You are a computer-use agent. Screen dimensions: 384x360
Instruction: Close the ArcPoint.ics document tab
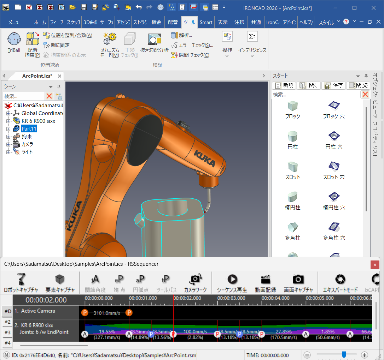[59, 76]
